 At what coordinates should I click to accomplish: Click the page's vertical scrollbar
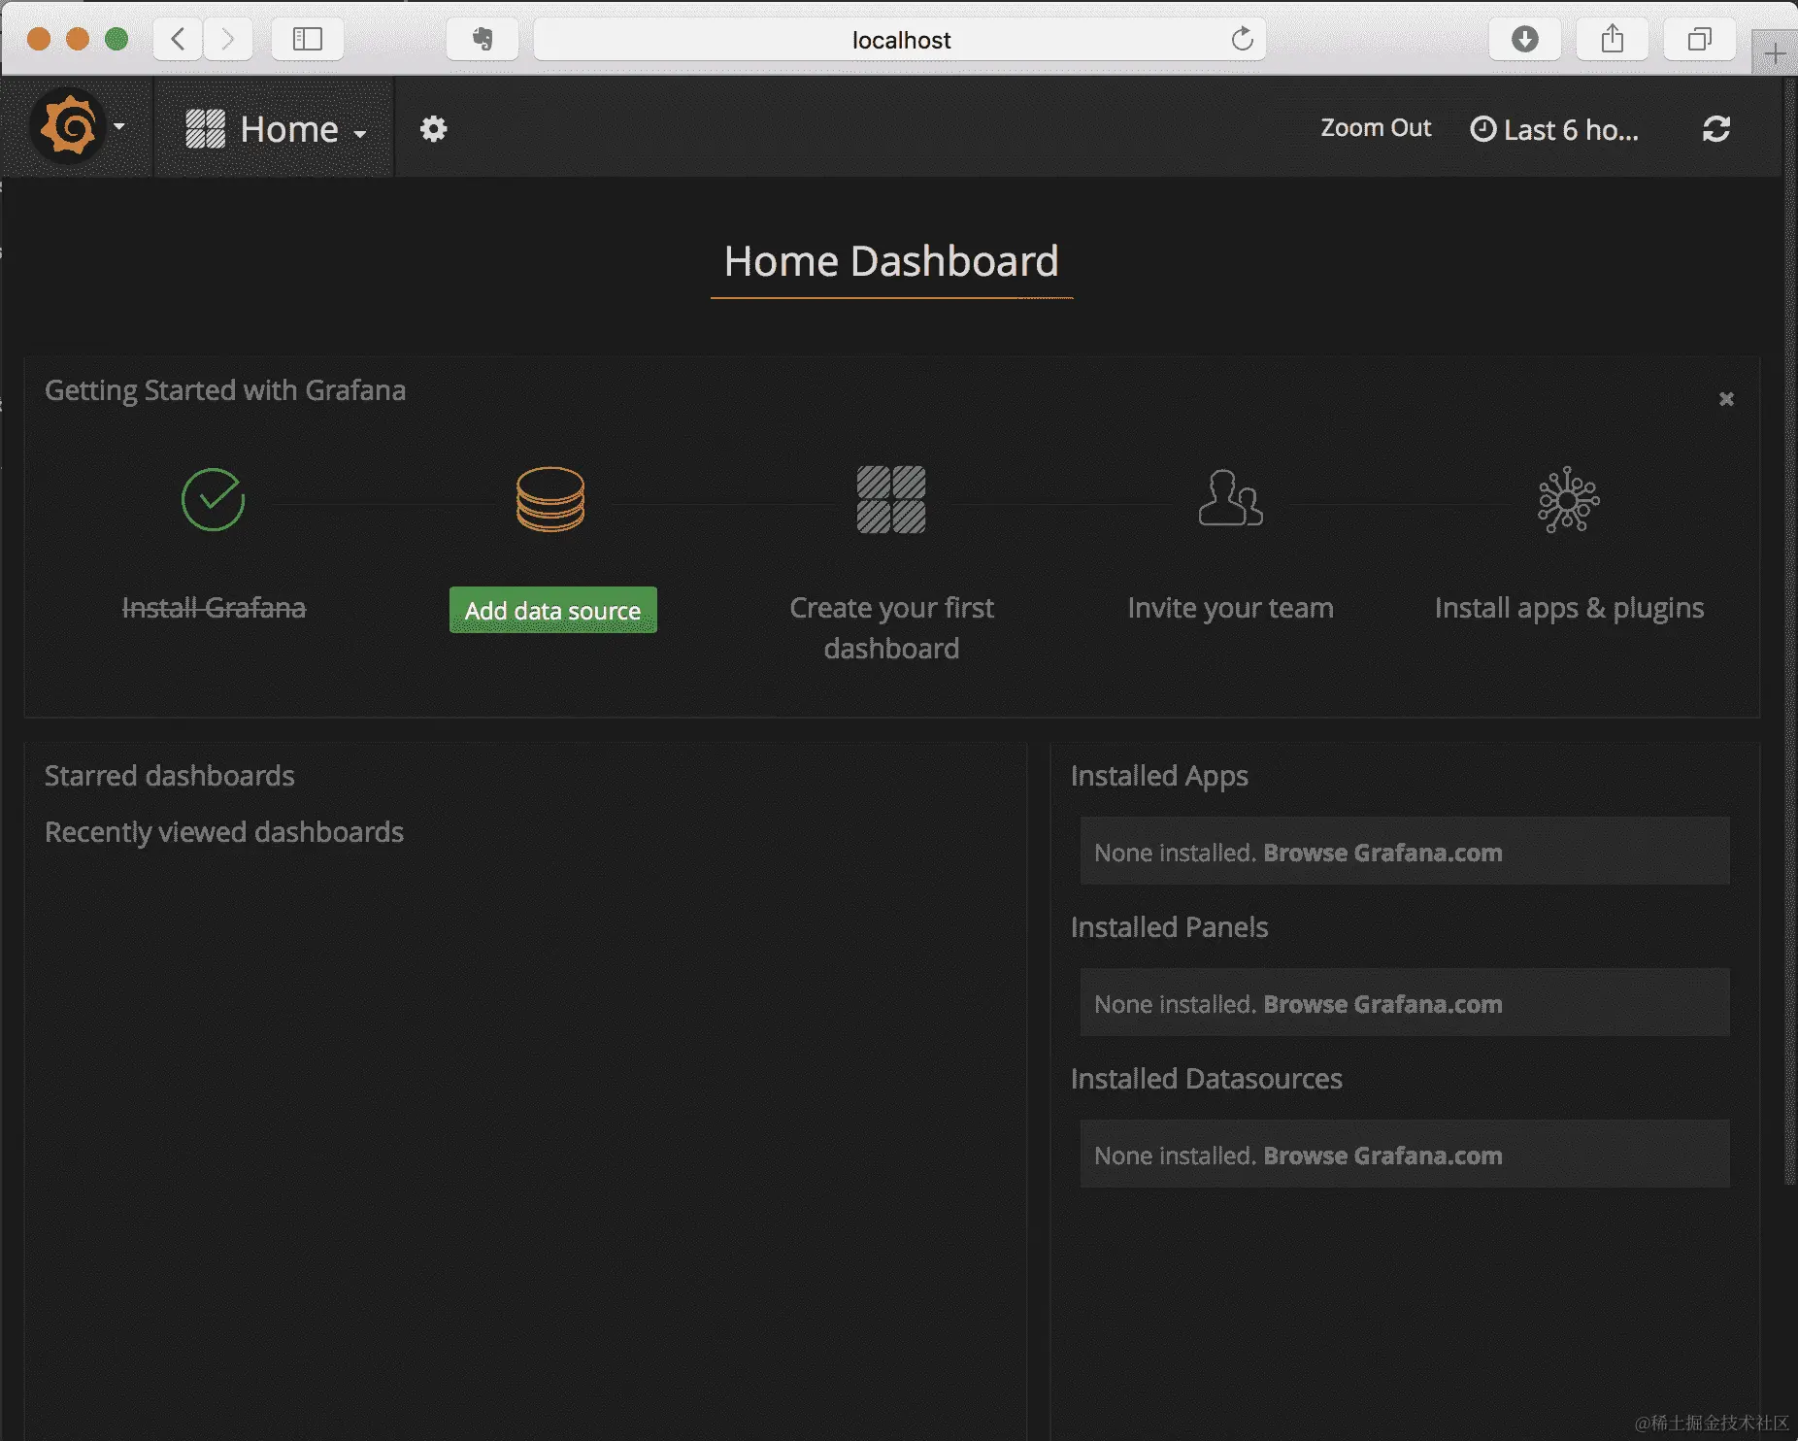pos(1790,631)
